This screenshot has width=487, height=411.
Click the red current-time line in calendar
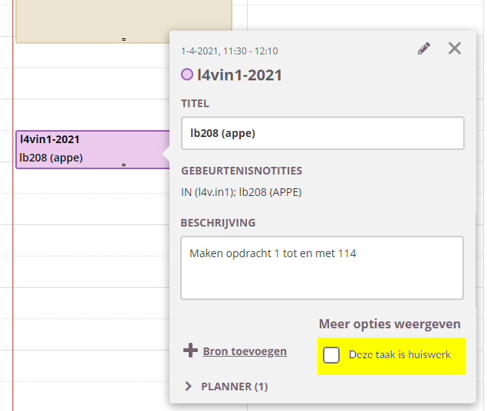13,230
